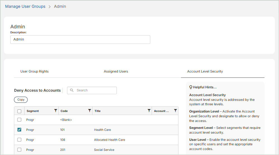The image size is (279, 155).
Task: Click the Search accounts input box
Action: (x=95, y=90)
